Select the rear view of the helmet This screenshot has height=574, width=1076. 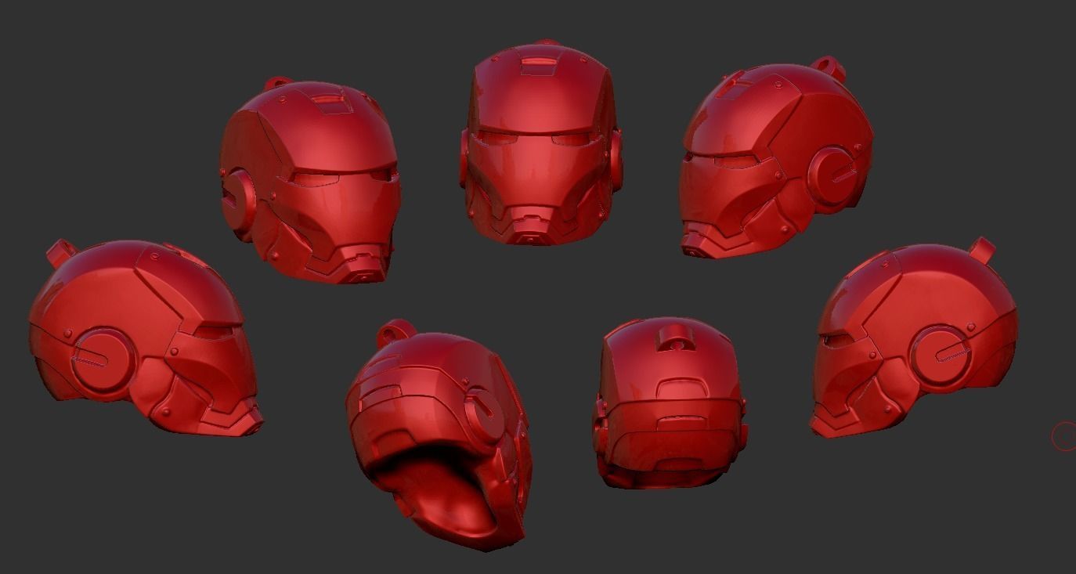pos(671,402)
